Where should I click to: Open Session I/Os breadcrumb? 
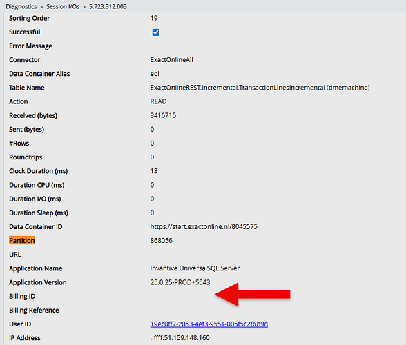[63, 6]
